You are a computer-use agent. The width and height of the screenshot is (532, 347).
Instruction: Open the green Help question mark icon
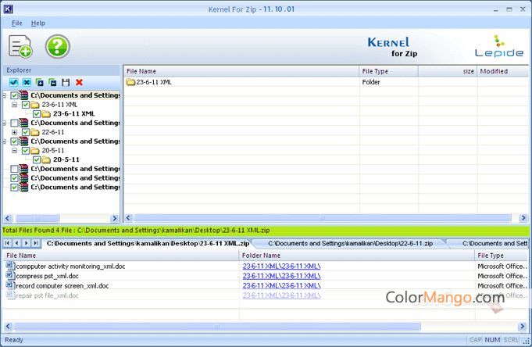click(57, 46)
